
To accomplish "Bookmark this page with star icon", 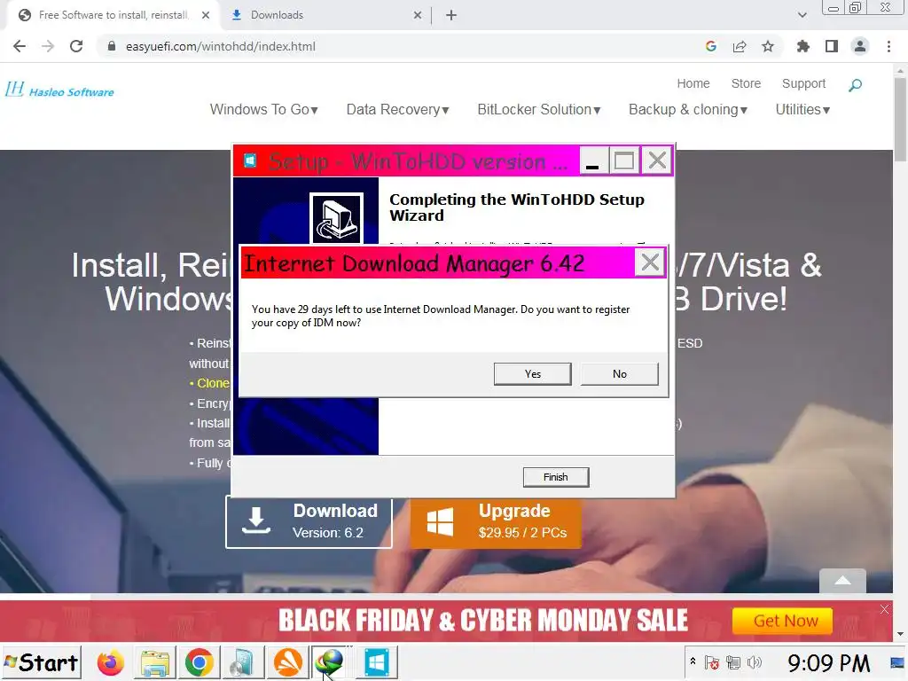I will click(x=768, y=46).
